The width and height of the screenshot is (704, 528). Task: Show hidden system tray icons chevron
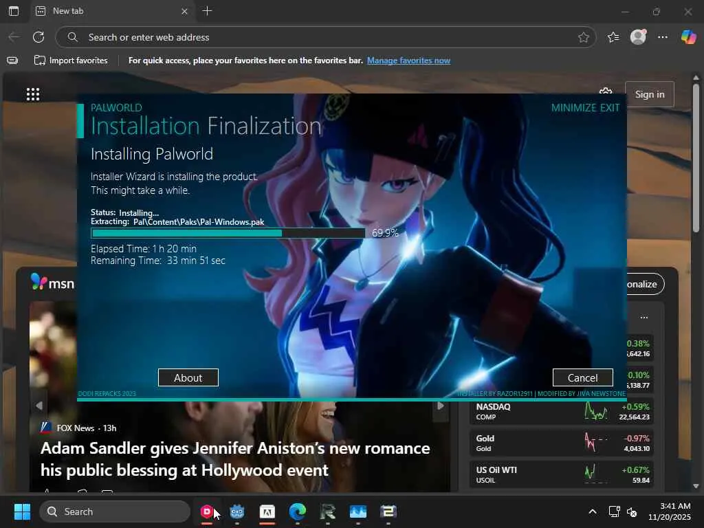(592, 511)
